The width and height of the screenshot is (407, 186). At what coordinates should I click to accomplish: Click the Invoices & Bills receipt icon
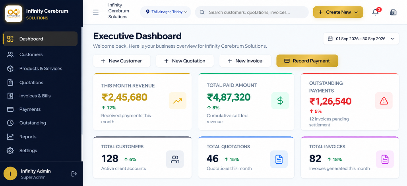[x=10, y=96]
